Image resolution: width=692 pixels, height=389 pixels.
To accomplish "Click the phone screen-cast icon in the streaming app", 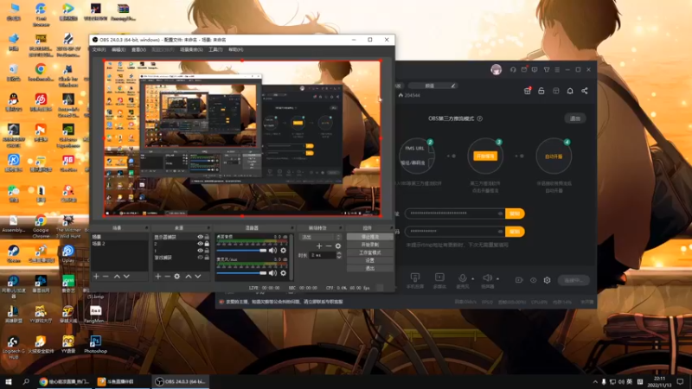I will 415,277.
